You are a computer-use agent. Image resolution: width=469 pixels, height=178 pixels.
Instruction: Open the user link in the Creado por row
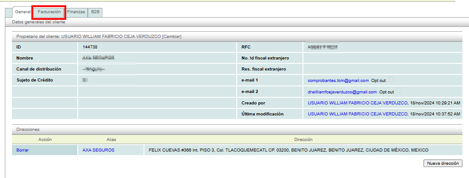(x=357, y=103)
